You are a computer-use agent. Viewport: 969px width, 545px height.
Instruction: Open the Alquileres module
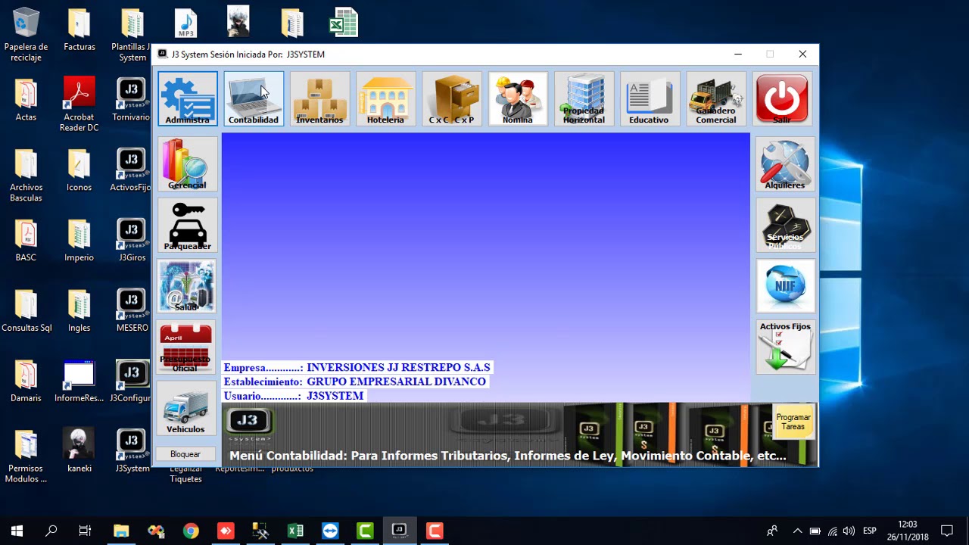tap(786, 163)
